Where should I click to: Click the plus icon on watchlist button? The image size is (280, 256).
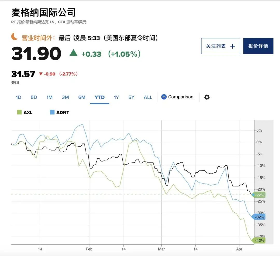tap(233, 46)
